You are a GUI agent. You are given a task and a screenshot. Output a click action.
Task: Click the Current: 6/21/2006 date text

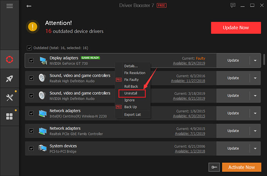click(190, 146)
